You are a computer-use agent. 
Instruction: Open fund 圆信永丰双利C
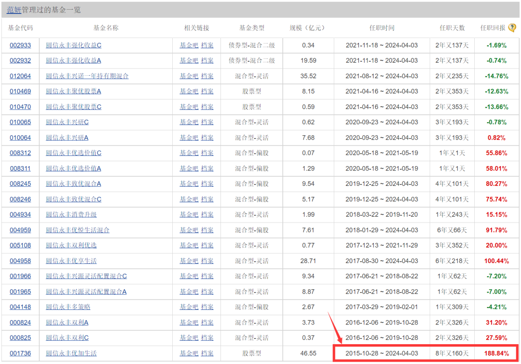click(67, 338)
